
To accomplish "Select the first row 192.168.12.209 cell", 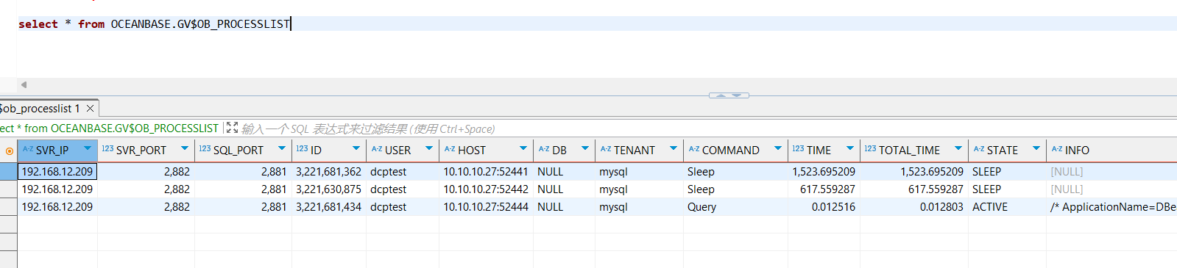I will [x=57, y=171].
